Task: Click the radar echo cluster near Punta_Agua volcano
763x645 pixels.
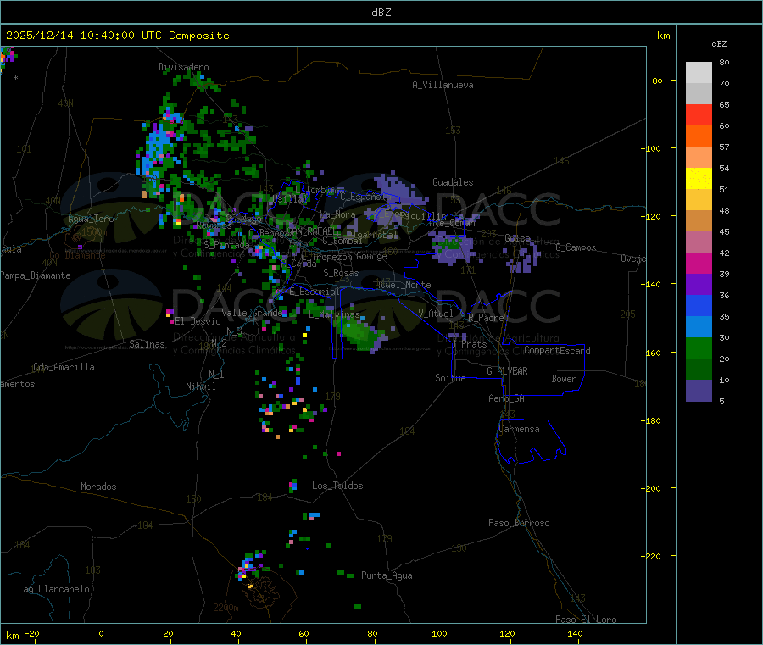Action: tap(249, 567)
